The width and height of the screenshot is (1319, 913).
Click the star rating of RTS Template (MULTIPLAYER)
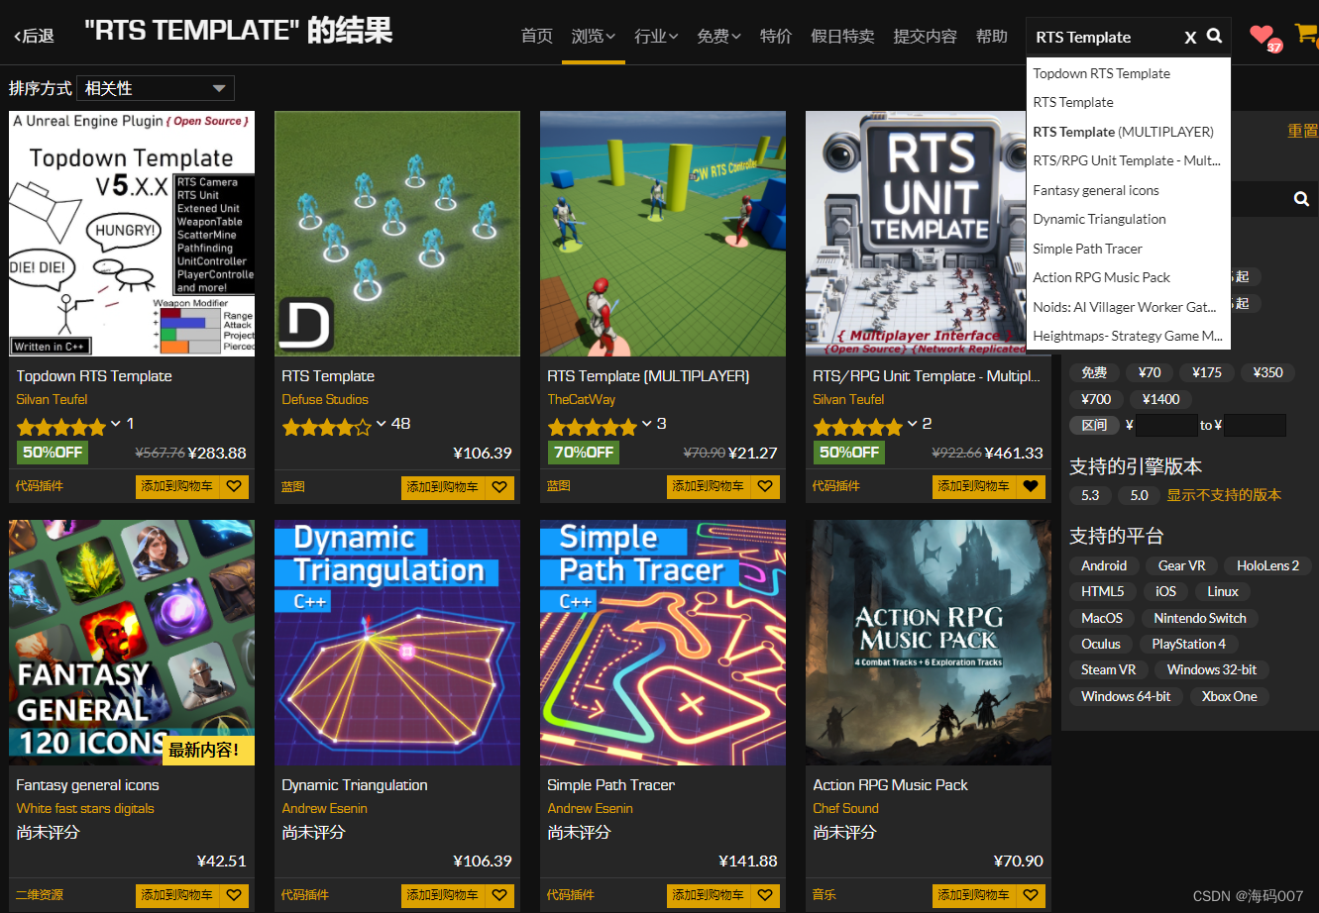[x=592, y=427]
